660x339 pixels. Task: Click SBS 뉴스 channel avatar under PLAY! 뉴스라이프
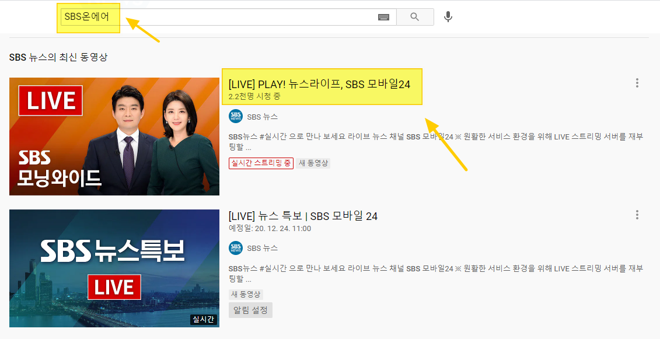[236, 116]
